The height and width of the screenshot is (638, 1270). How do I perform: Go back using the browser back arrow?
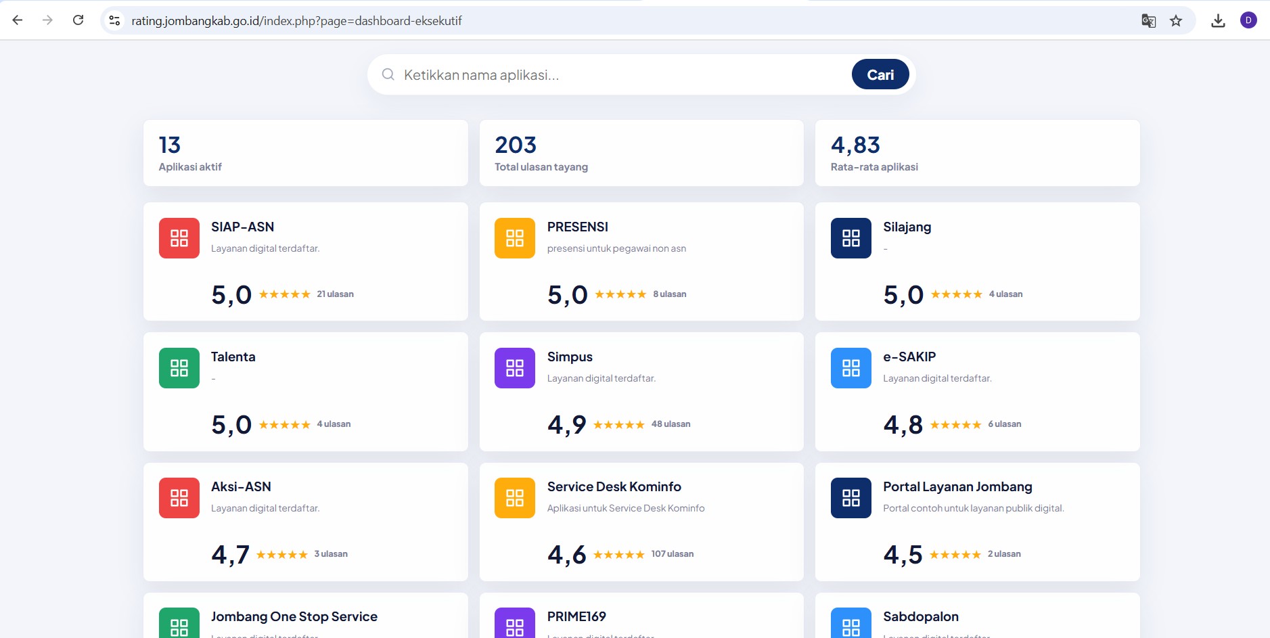tap(18, 20)
